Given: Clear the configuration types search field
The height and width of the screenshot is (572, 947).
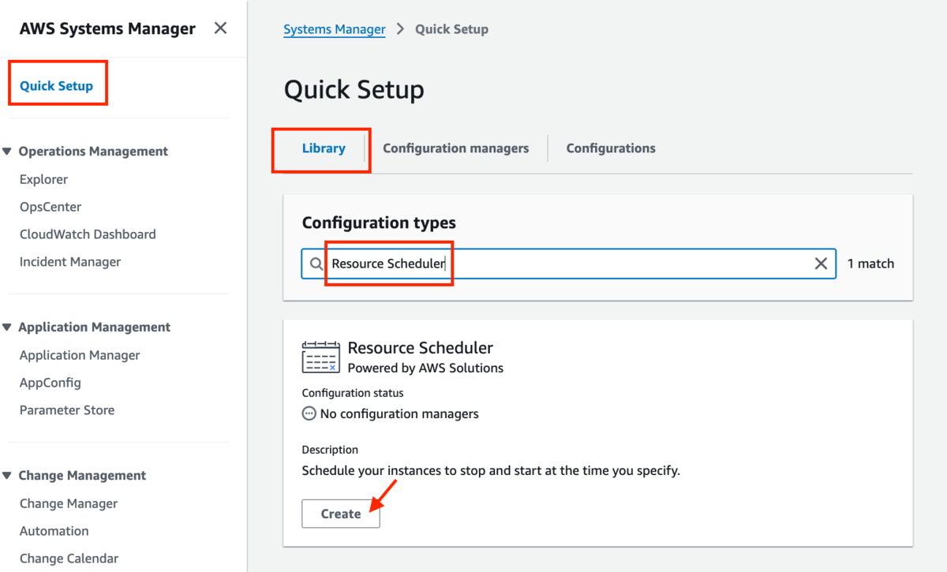Looking at the screenshot, I should (821, 264).
